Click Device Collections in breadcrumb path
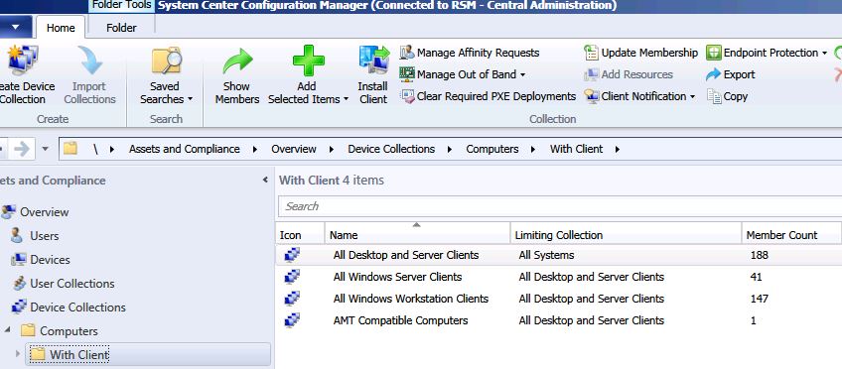Viewport: 842px width, 369px height. tap(391, 149)
